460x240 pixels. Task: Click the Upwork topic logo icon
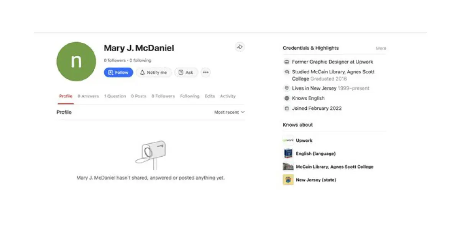click(288, 140)
